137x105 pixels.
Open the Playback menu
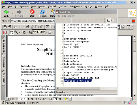52,6
